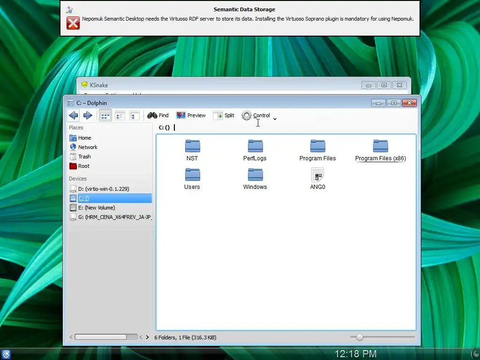
Task: Select the G: (HRM_CENA_X64FREV_JA-JP device
Action: pyautogui.click(x=110, y=217)
